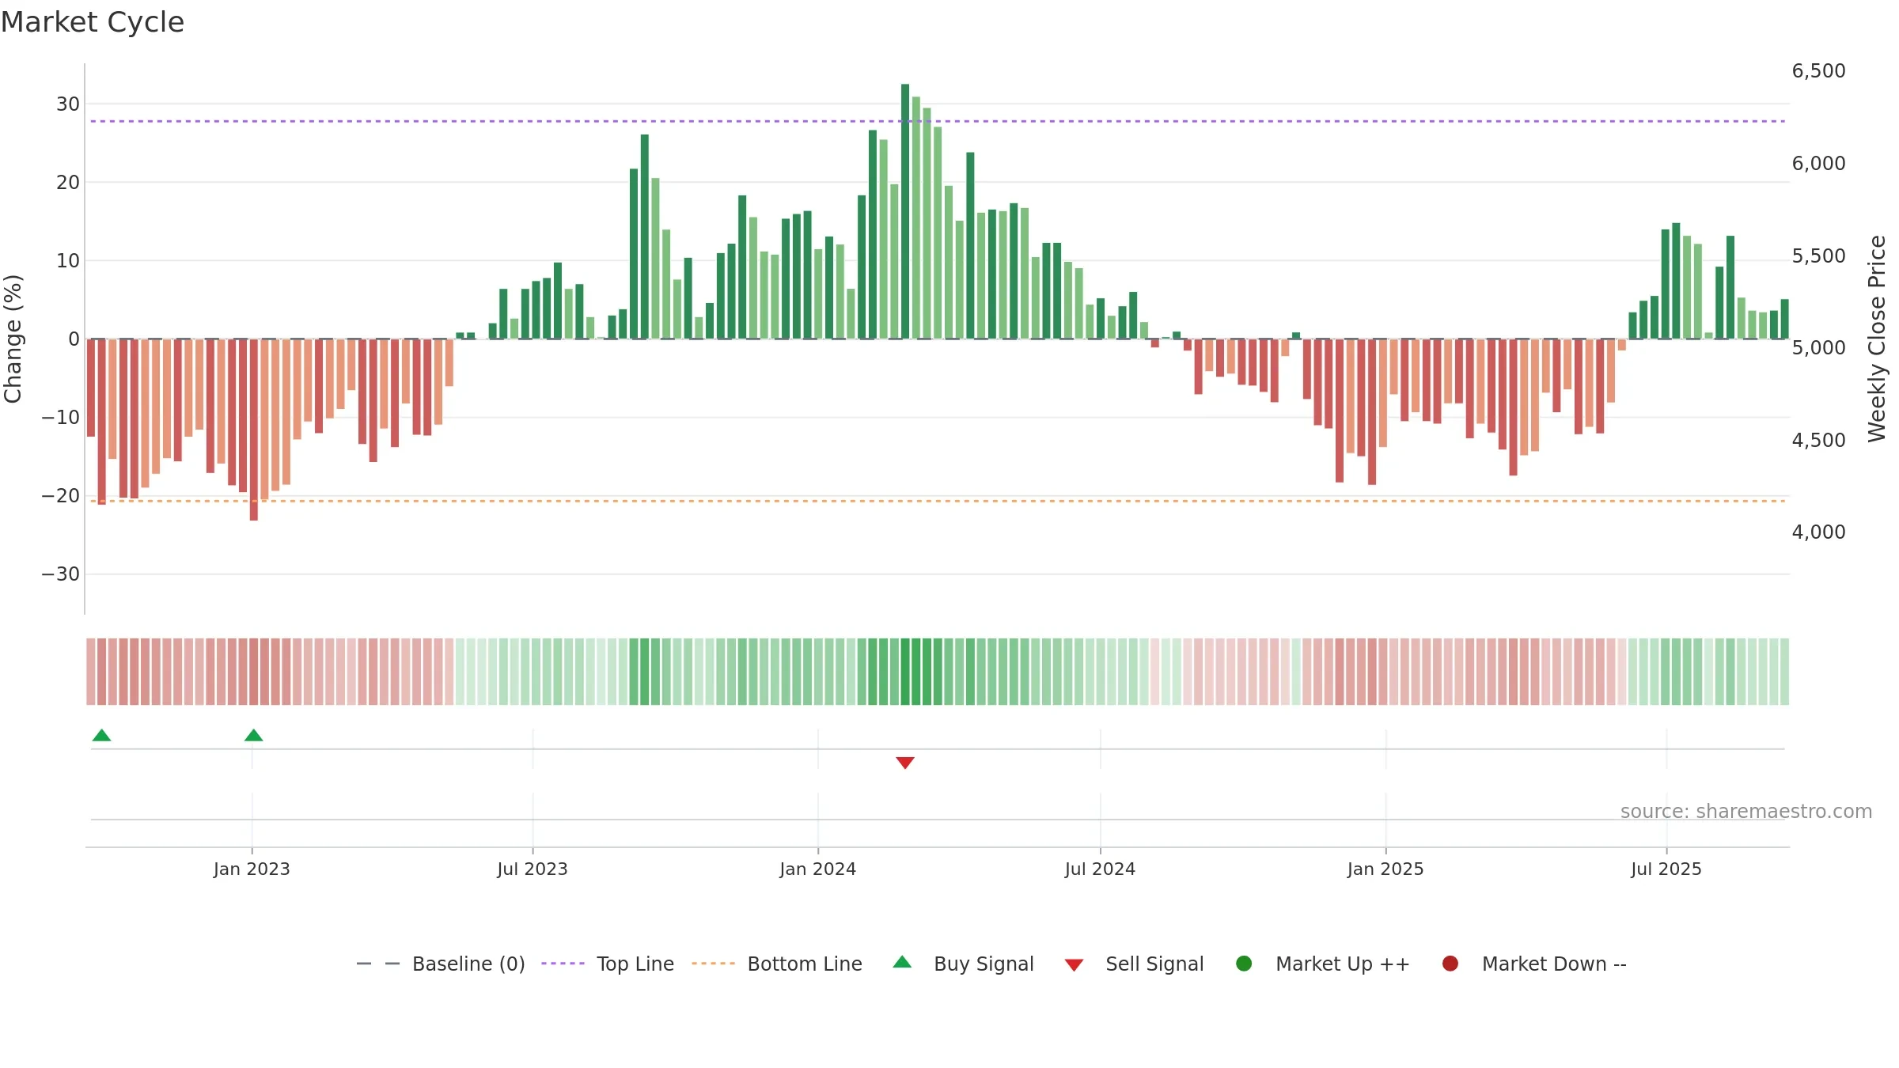This screenshot has width=1899, height=1068.
Task: Click the orange dotted bottom line in chart
Action: tap(938, 501)
